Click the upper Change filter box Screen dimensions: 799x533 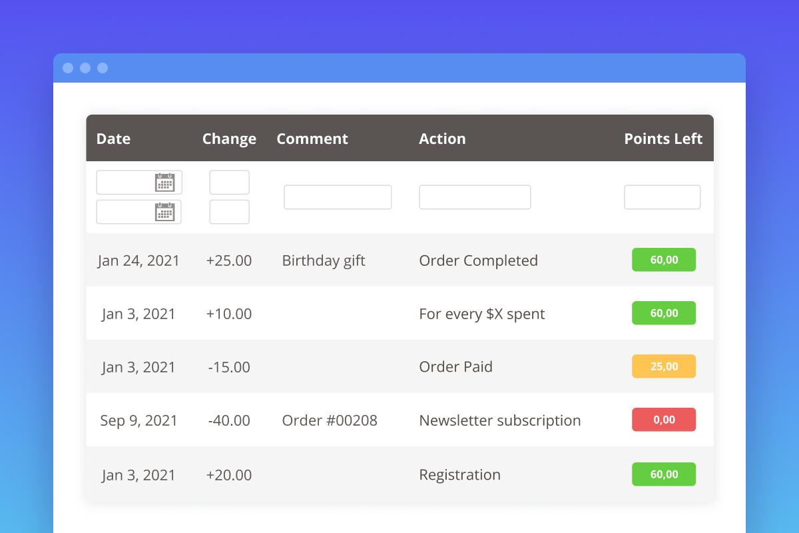229,183
